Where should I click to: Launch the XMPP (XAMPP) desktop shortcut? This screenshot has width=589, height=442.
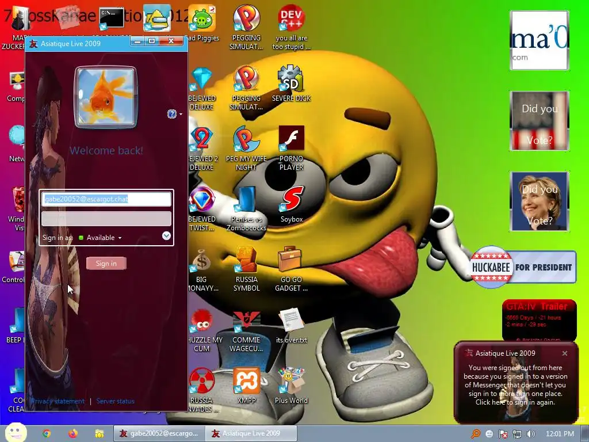[246, 386]
